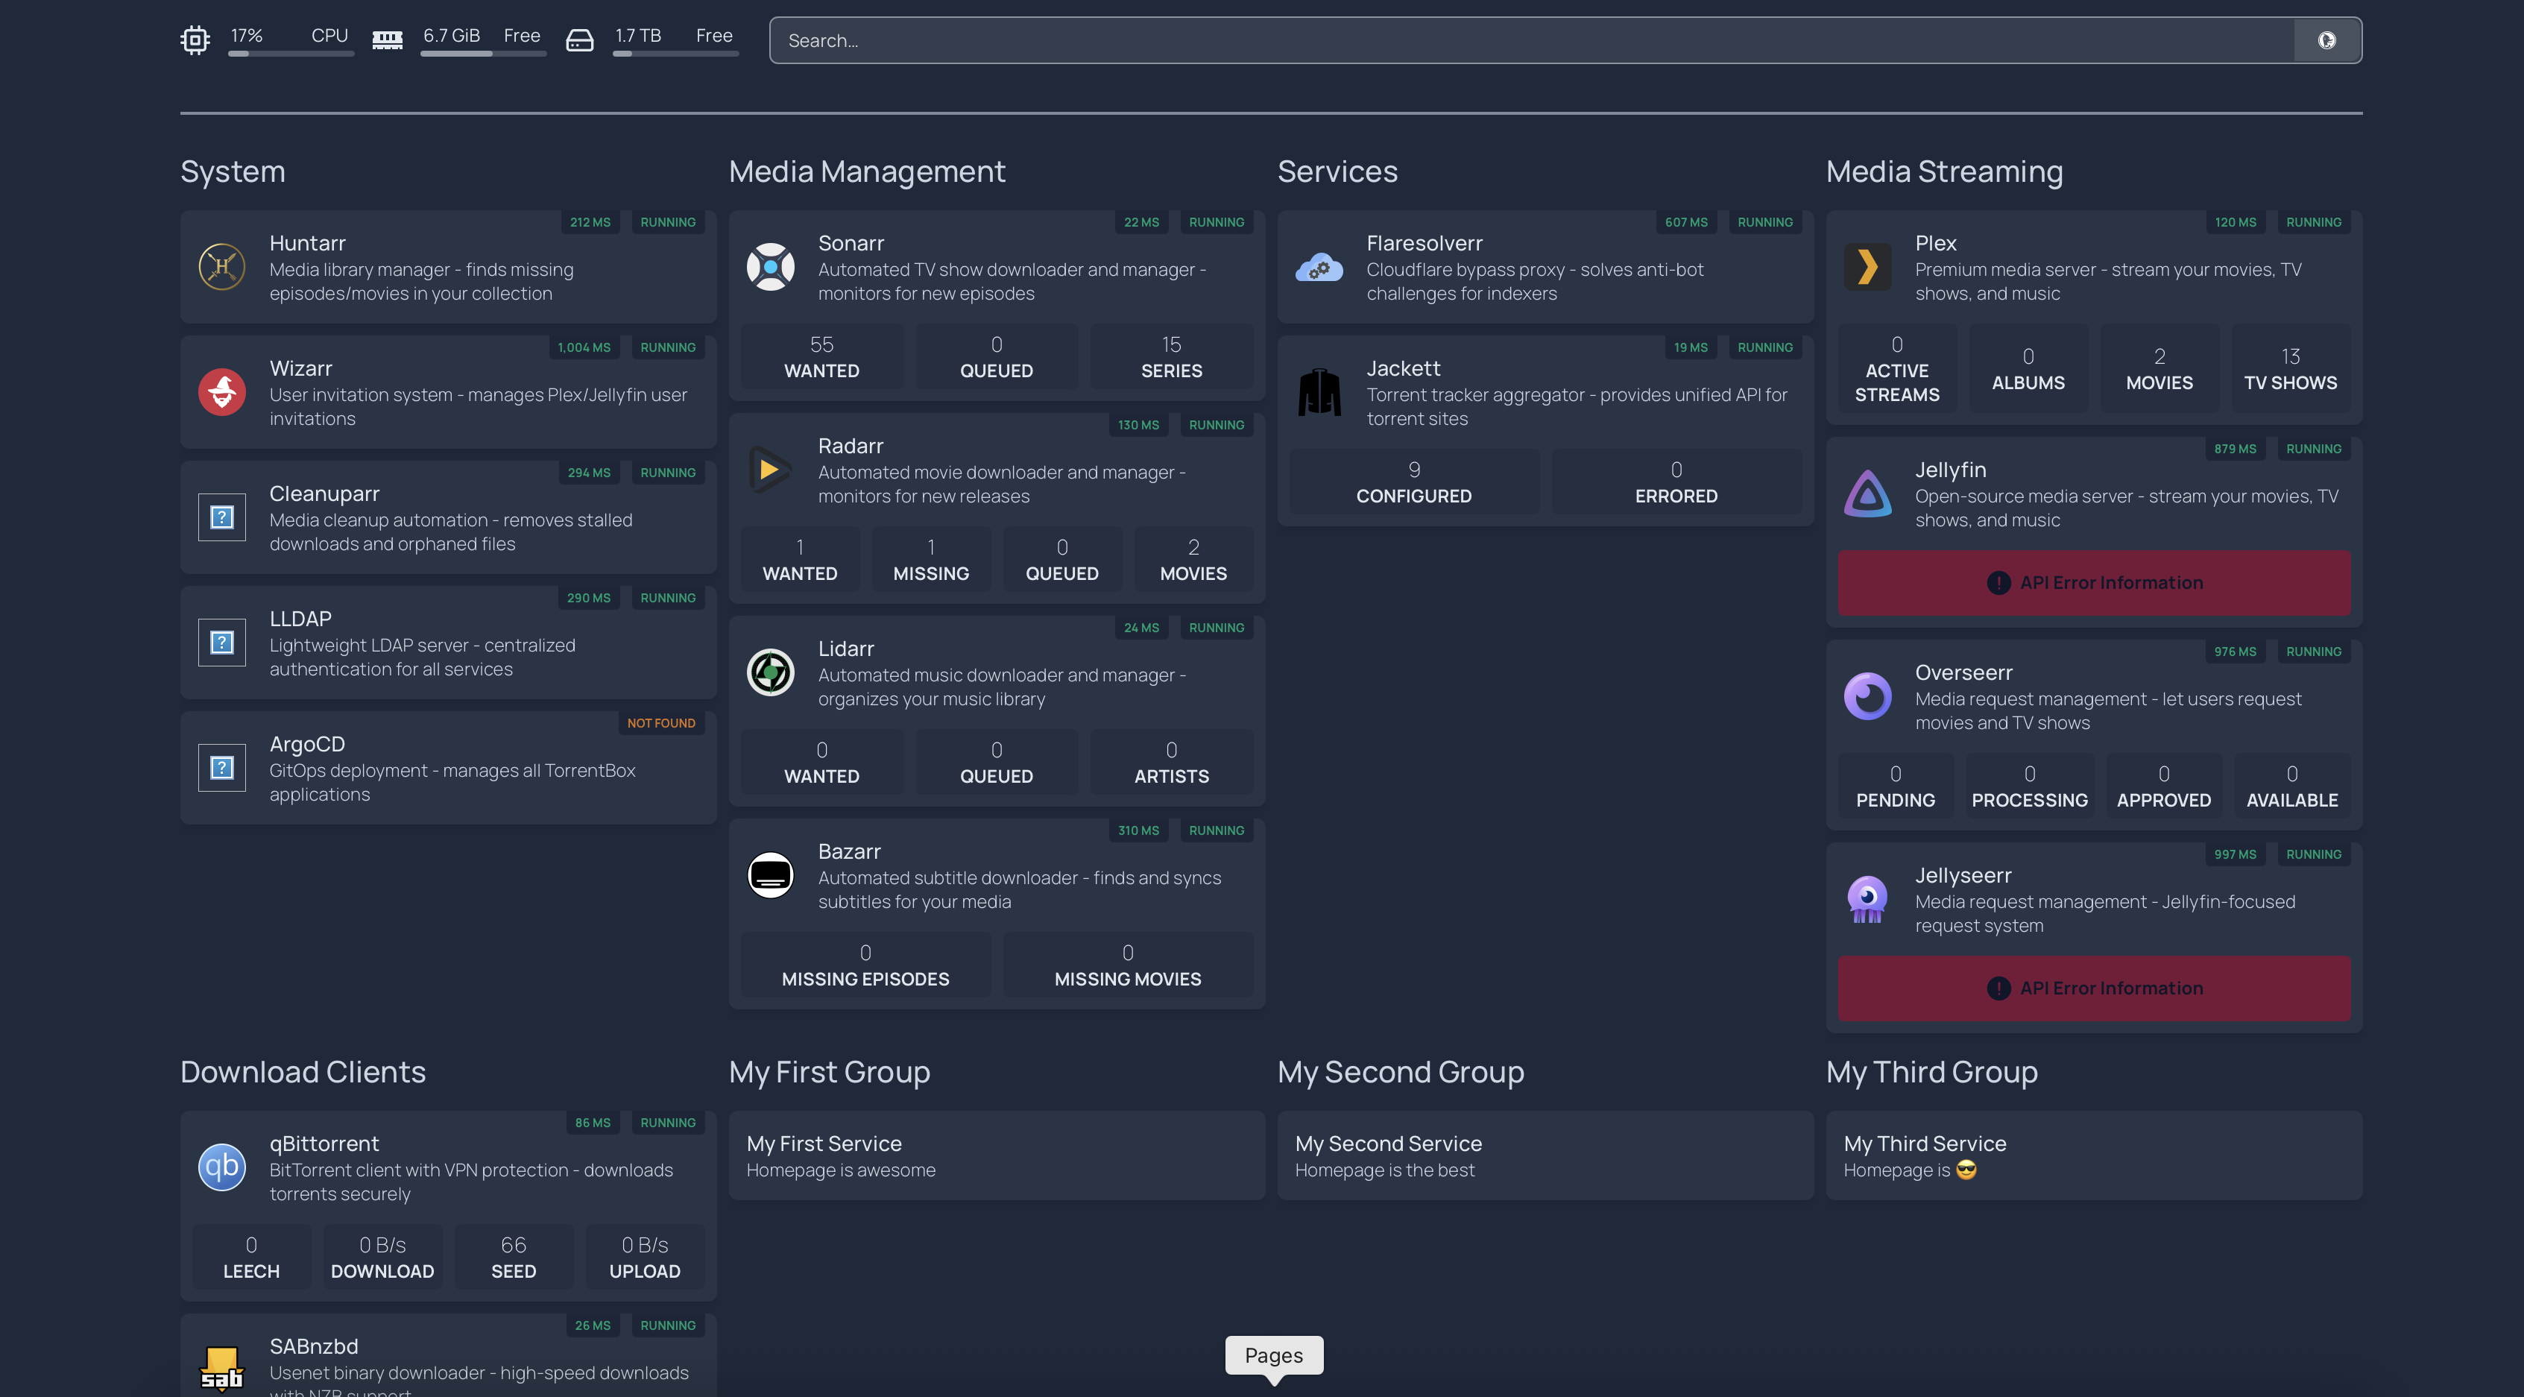Click the search provider icon in search bar
Viewport: 2524px width, 1397px height.
pyautogui.click(x=2327, y=40)
